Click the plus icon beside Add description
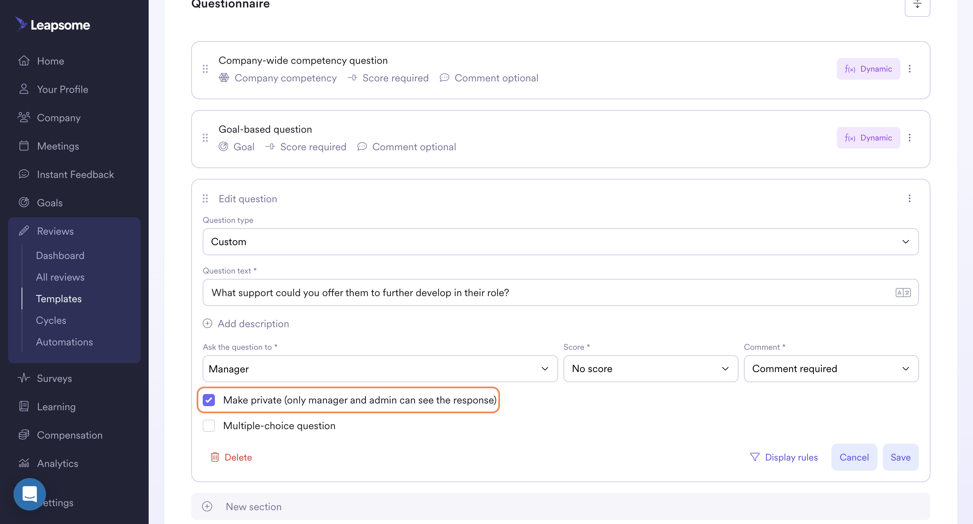 point(207,323)
